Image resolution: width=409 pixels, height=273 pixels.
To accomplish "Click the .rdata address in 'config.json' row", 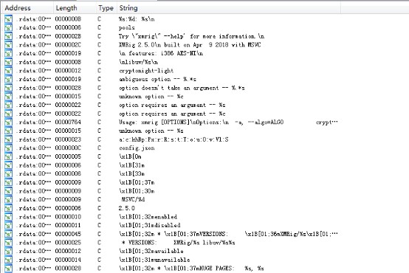I will point(33,148).
